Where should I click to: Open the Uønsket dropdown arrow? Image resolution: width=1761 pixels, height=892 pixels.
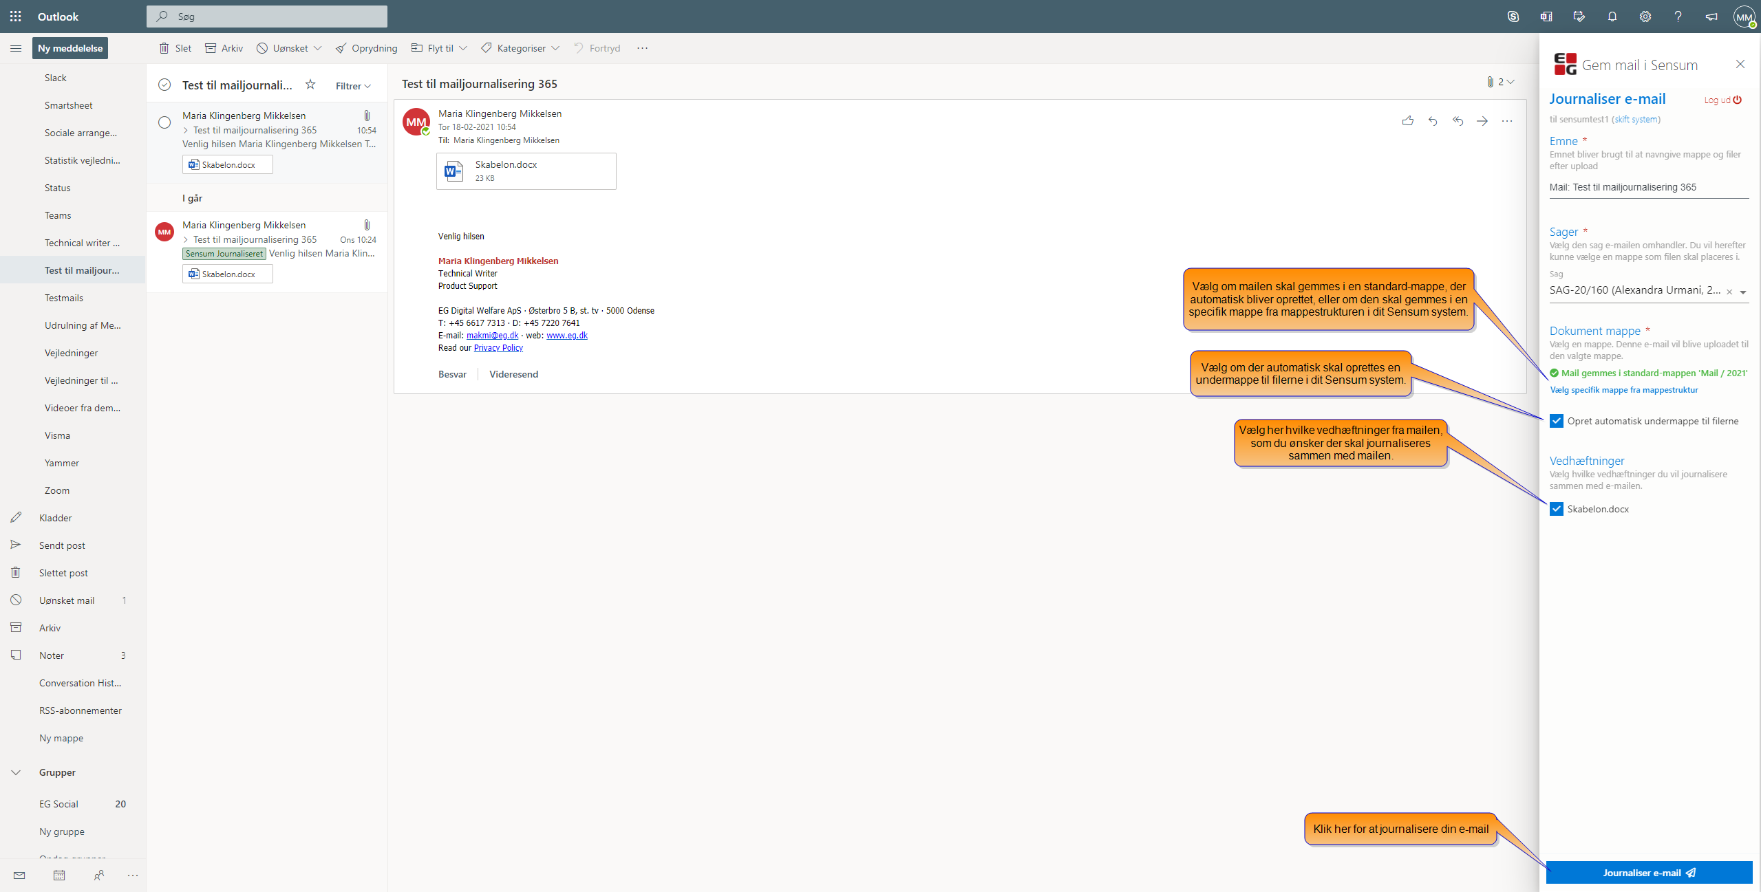(x=317, y=48)
